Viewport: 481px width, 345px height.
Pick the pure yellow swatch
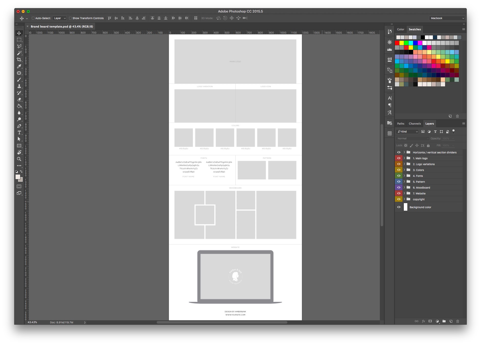(402, 43)
